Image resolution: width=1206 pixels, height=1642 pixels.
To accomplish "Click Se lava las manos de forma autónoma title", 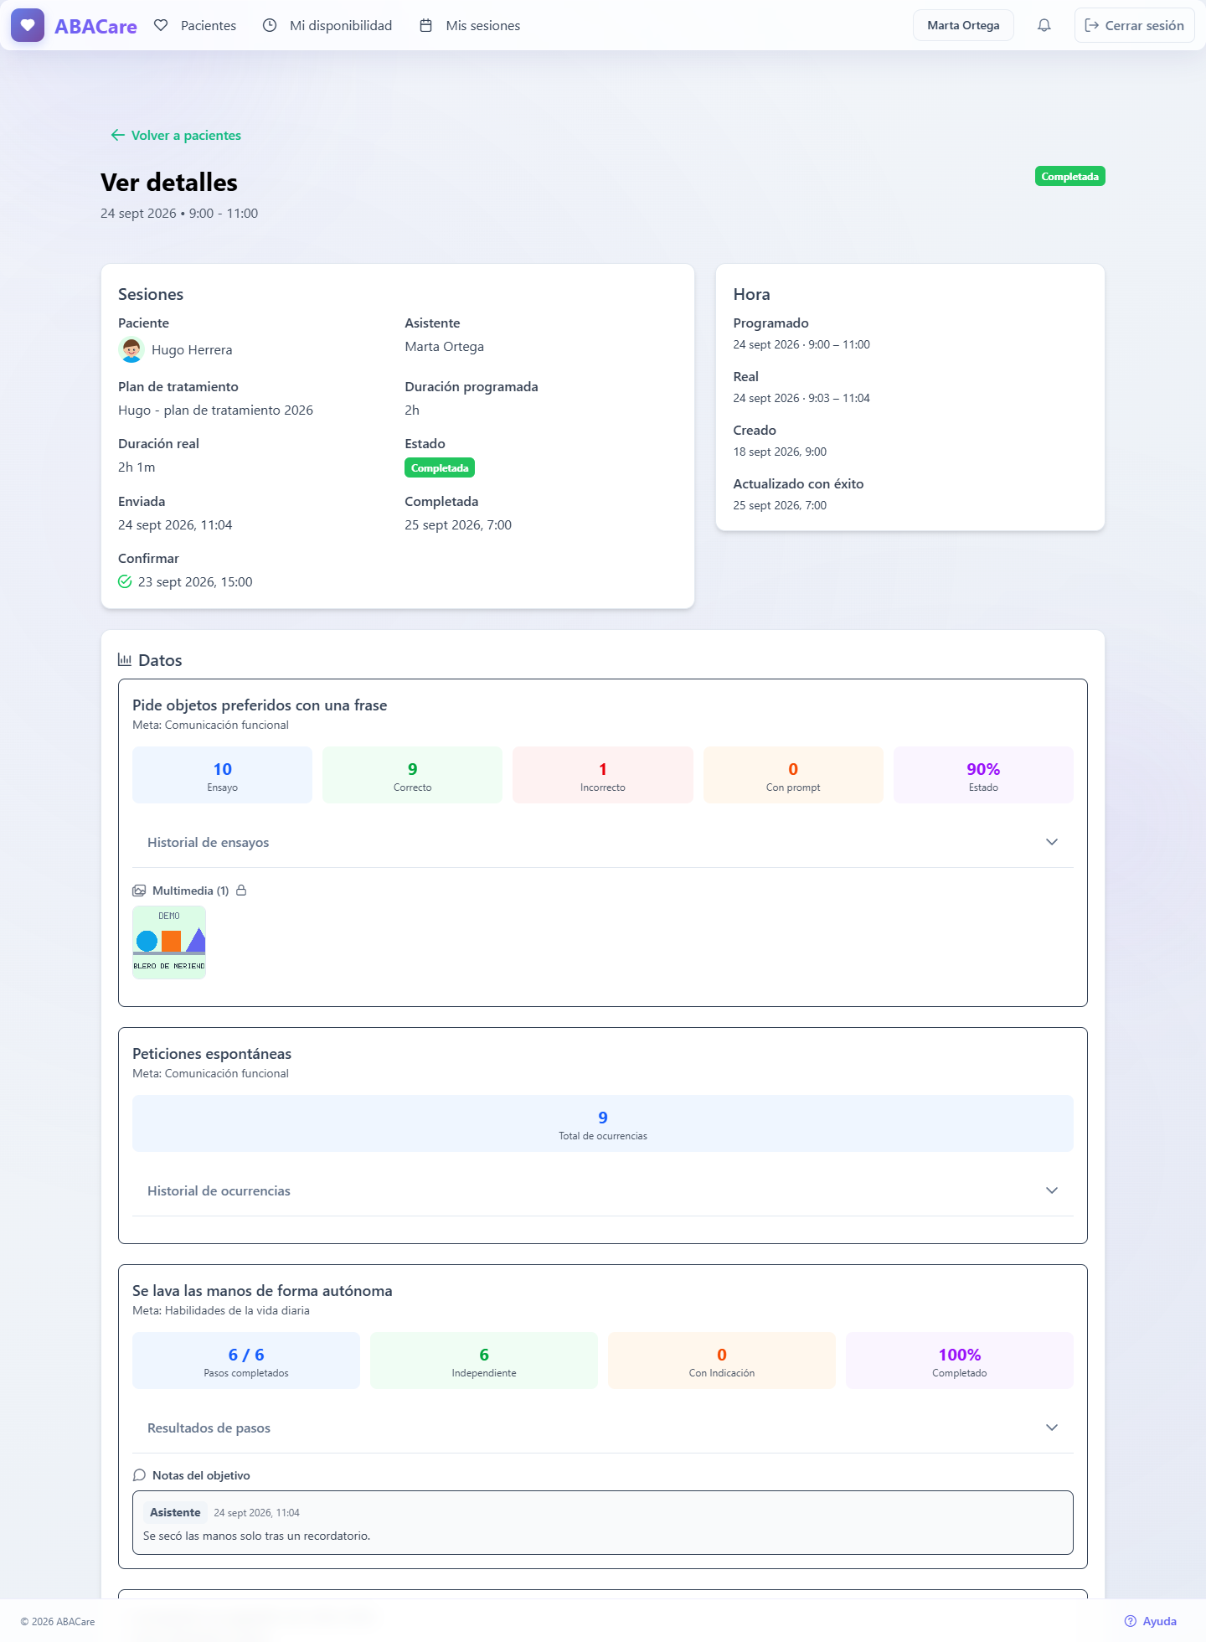I will [x=262, y=1290].
